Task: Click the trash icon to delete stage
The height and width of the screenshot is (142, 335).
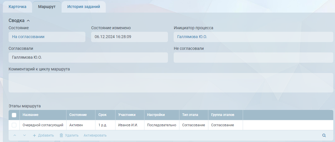Action: click(61, 135)
